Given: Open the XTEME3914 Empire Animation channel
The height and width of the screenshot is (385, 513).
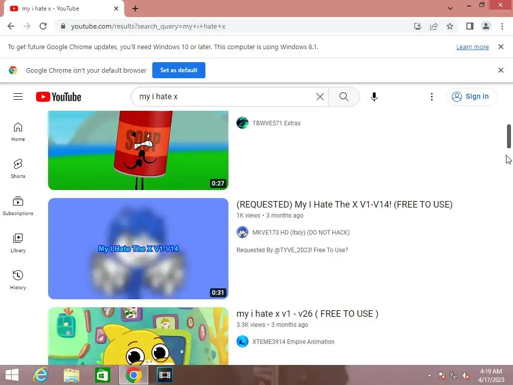Looking at the screenshot, I should pos(294,342).
